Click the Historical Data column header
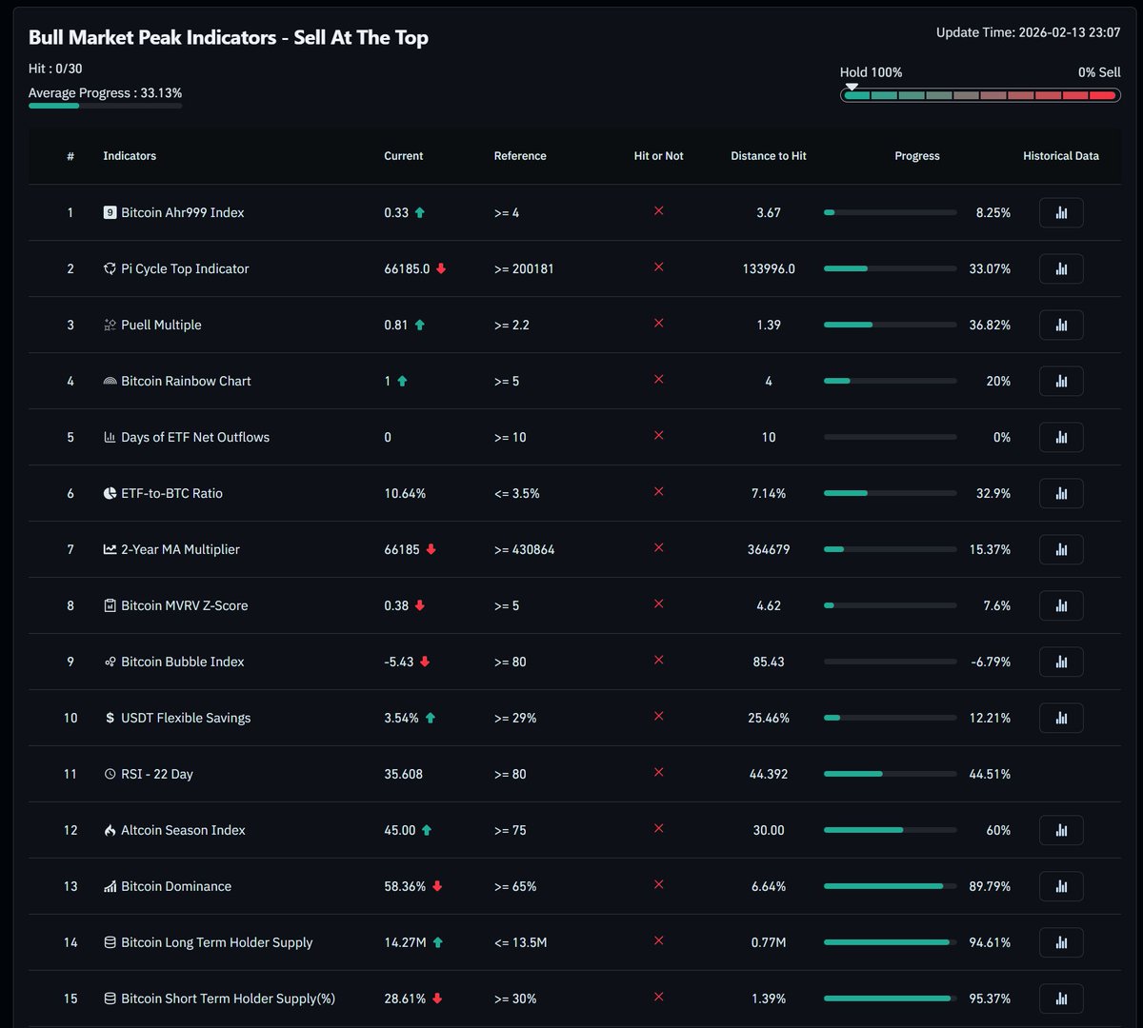1143x1028 pixels. coord(1061,156)
